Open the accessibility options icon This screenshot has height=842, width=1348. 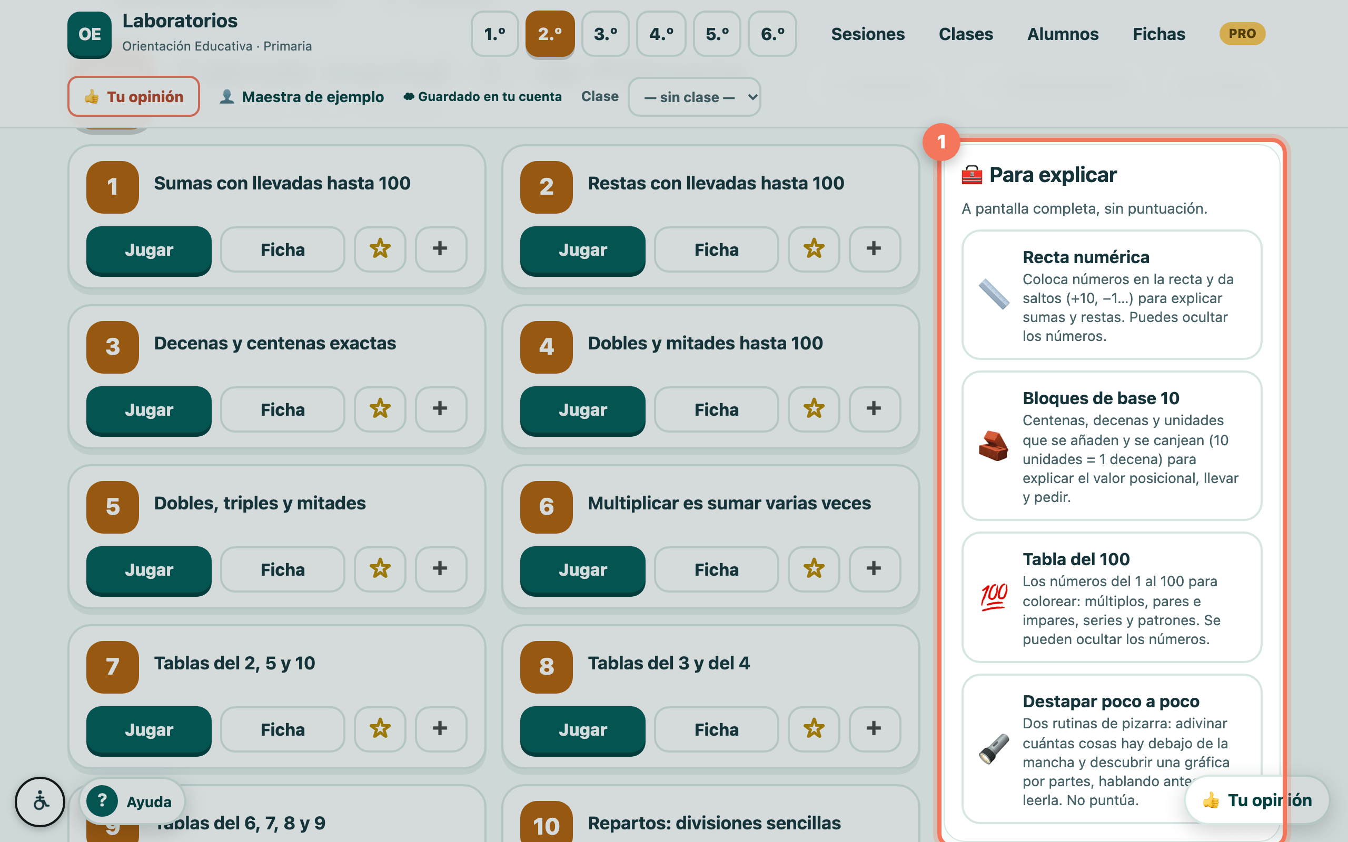click(x=40, y=802)
